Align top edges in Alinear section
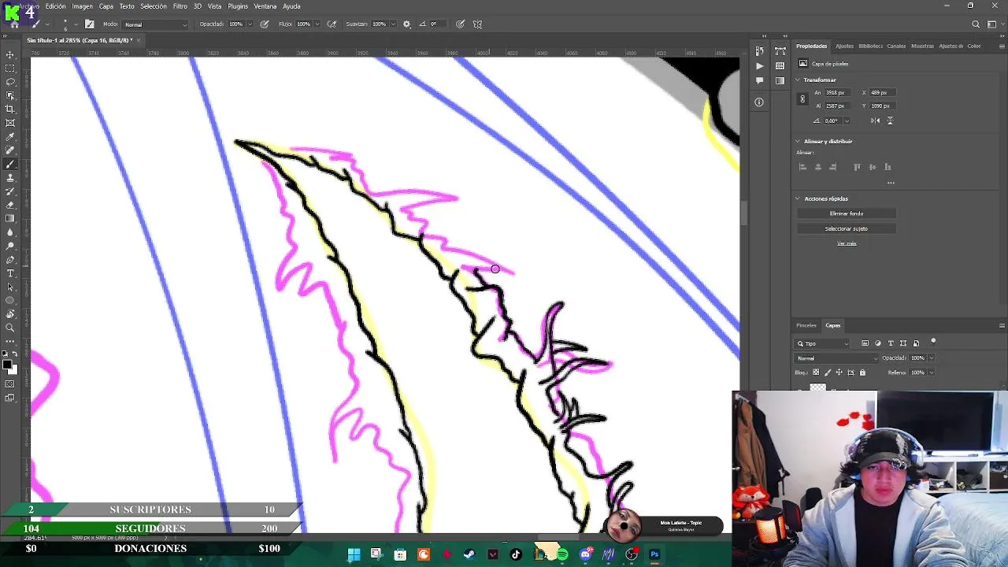The height and width of the screenshot is (567, 1008). [x=857, y=167]
